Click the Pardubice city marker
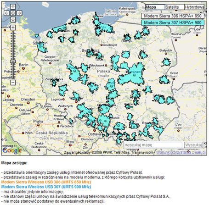This screenshot has height=205, width=209. pos(58,126)
